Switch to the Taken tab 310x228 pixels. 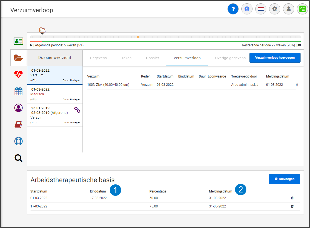click(126, 58)
